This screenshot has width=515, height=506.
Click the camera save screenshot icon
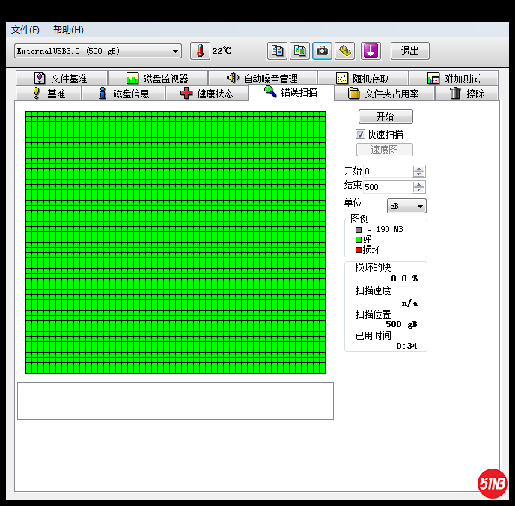tap(322, 51)
